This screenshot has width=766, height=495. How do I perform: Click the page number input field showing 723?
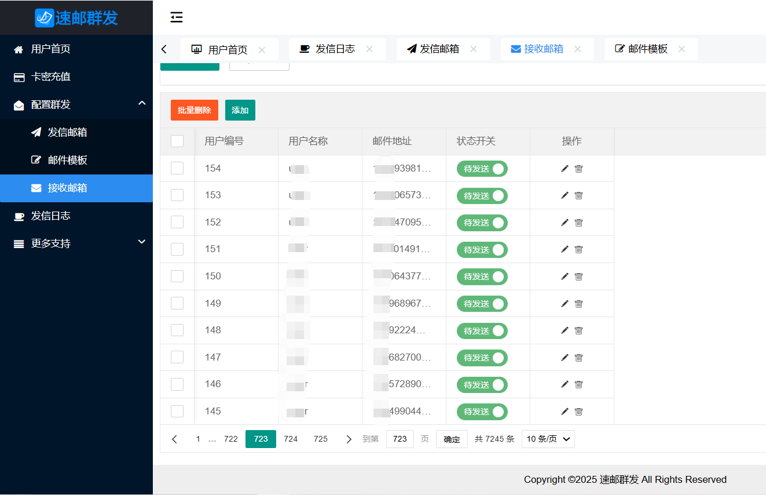[400, 439]
